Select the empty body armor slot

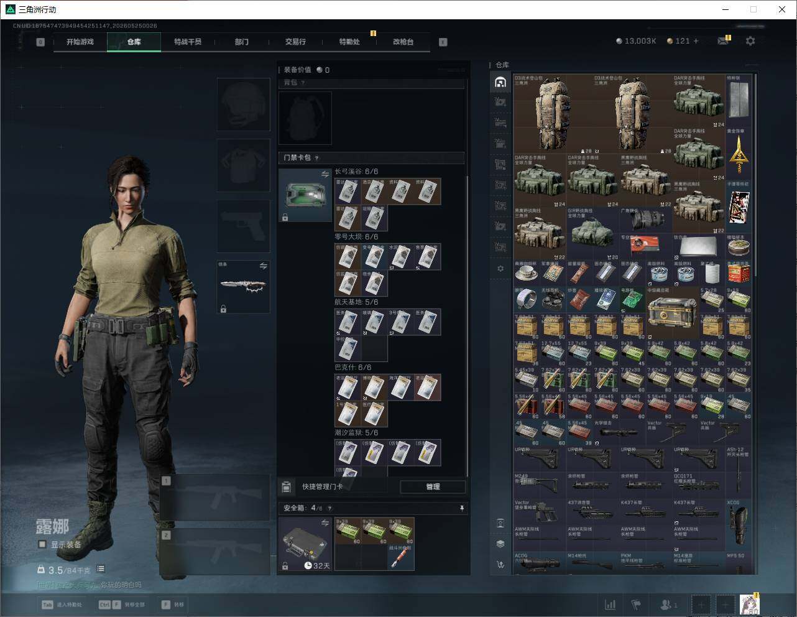243,165
